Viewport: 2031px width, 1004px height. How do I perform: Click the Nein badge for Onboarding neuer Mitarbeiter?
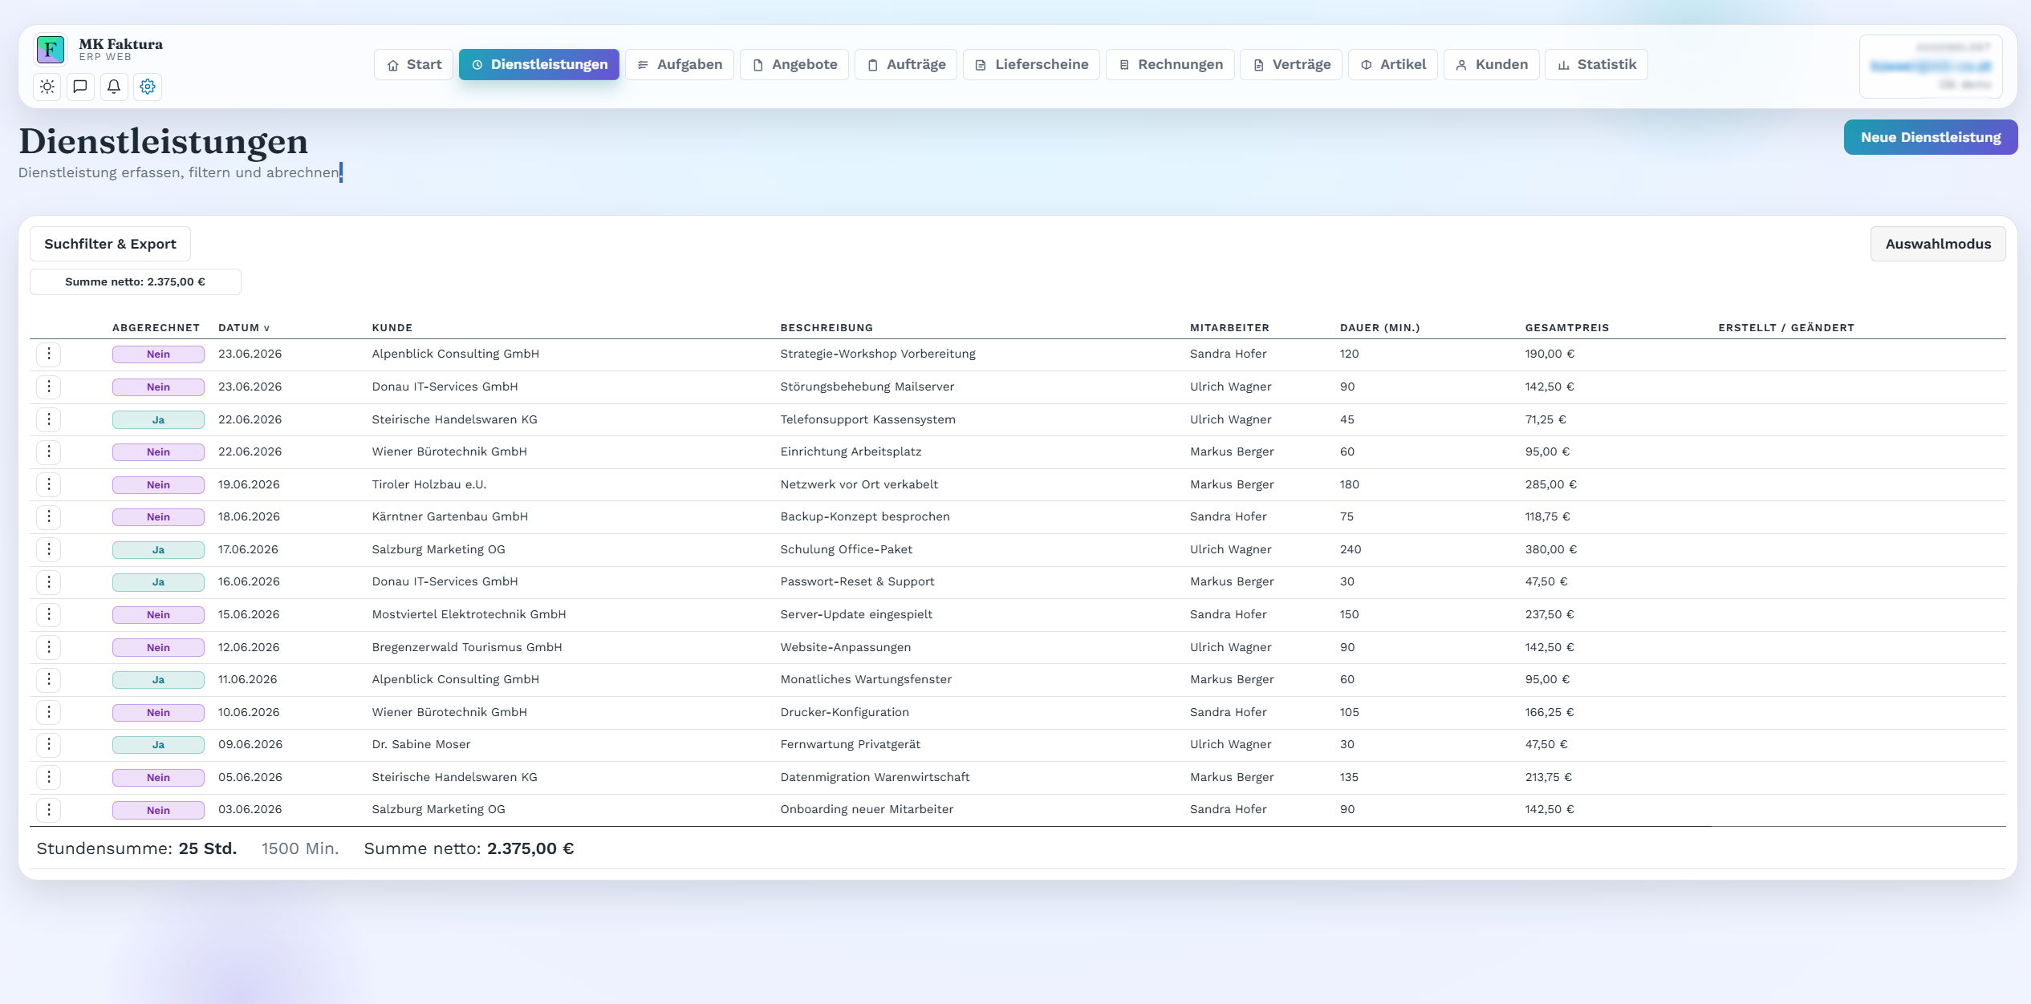coord(158,810)
